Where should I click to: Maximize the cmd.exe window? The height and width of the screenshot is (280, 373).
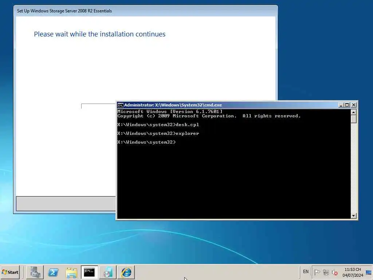(x=347, y=105)
